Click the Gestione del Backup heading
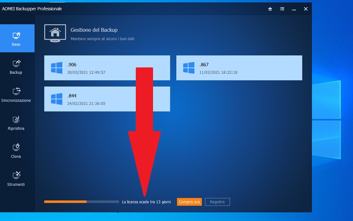353x221 pixels. coord(94,30)
